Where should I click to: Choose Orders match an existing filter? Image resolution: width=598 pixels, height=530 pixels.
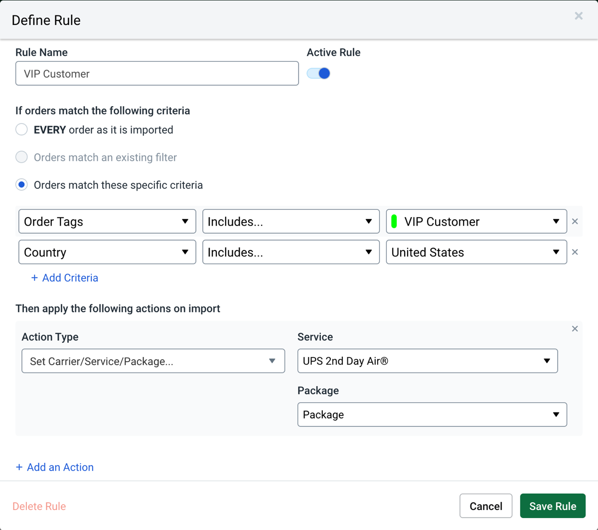pos(21,157)
